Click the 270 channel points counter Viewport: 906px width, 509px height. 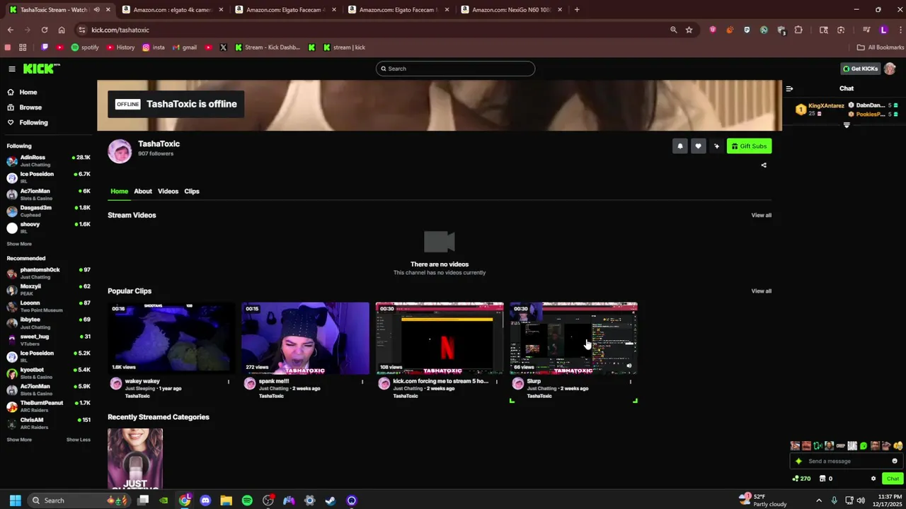tap(802, 479)
